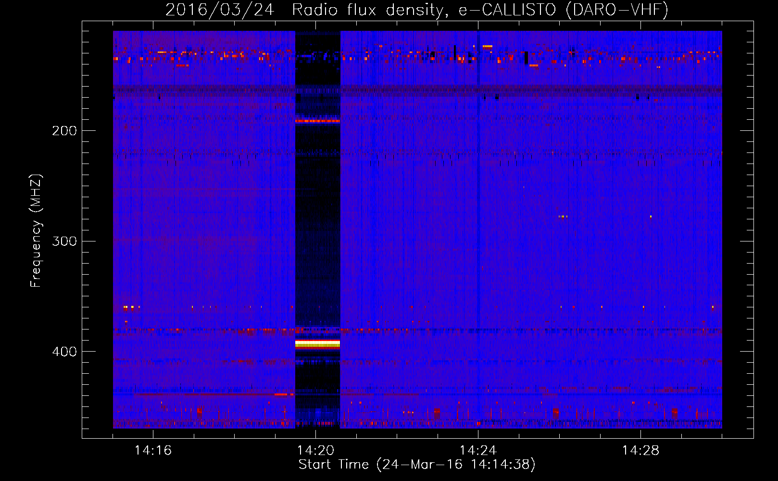Click the plot title '2016/03/24 Radio flux density'
778x481 pixels.
(x=304, y=10)
